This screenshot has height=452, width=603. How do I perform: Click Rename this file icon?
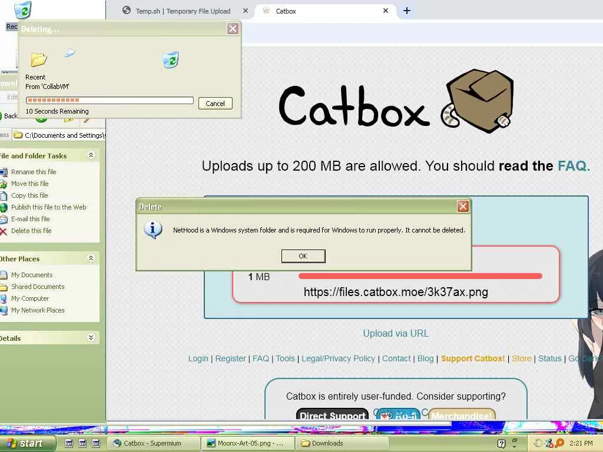(x=4, y=172)
